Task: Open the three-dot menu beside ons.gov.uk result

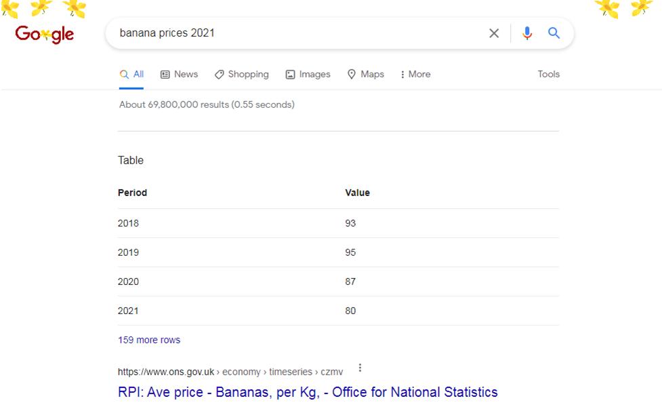Action: click(x=360, y=368)
